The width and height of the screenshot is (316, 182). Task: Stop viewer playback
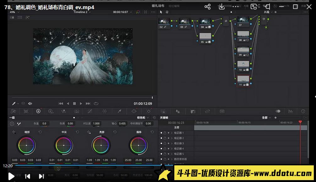(x=74, y=103)
